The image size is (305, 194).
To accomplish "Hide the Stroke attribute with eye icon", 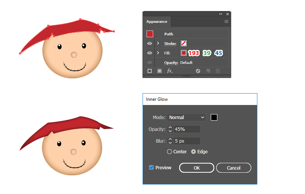I will [x=149, y=43].
